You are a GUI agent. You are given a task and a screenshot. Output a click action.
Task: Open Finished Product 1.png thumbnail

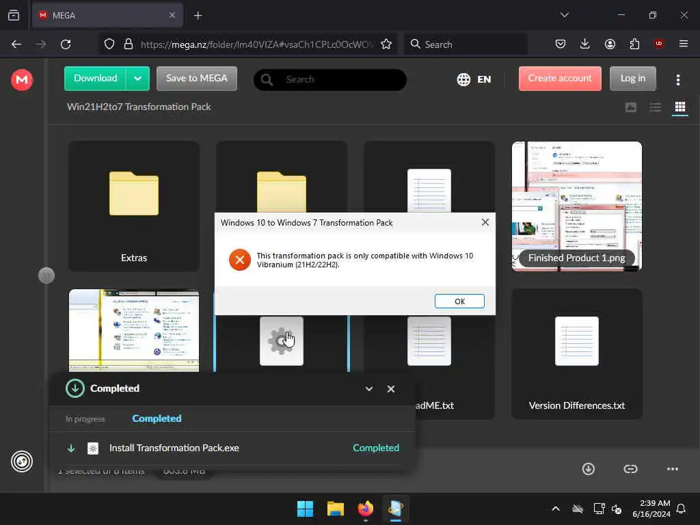[x=577, y=206]
